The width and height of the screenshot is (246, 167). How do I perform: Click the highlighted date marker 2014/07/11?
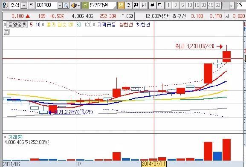pyautogui.click(x=154, y=164)
